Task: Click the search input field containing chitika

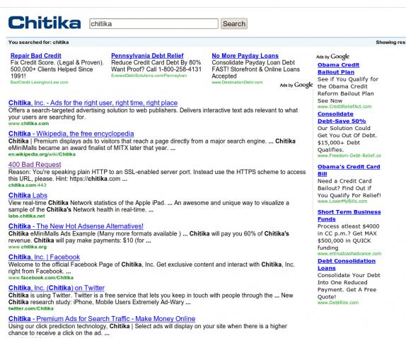Action: pos(153,24)
